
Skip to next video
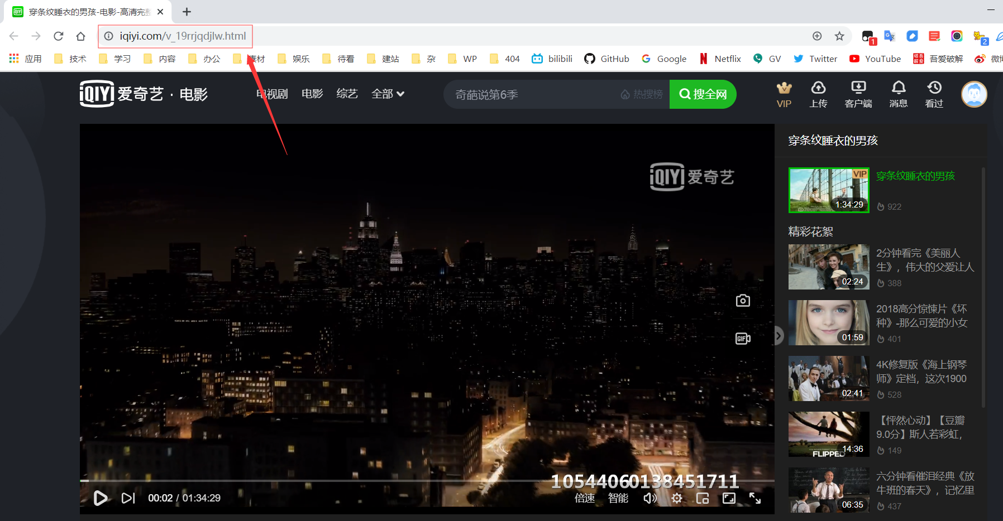tap(128, 498)
